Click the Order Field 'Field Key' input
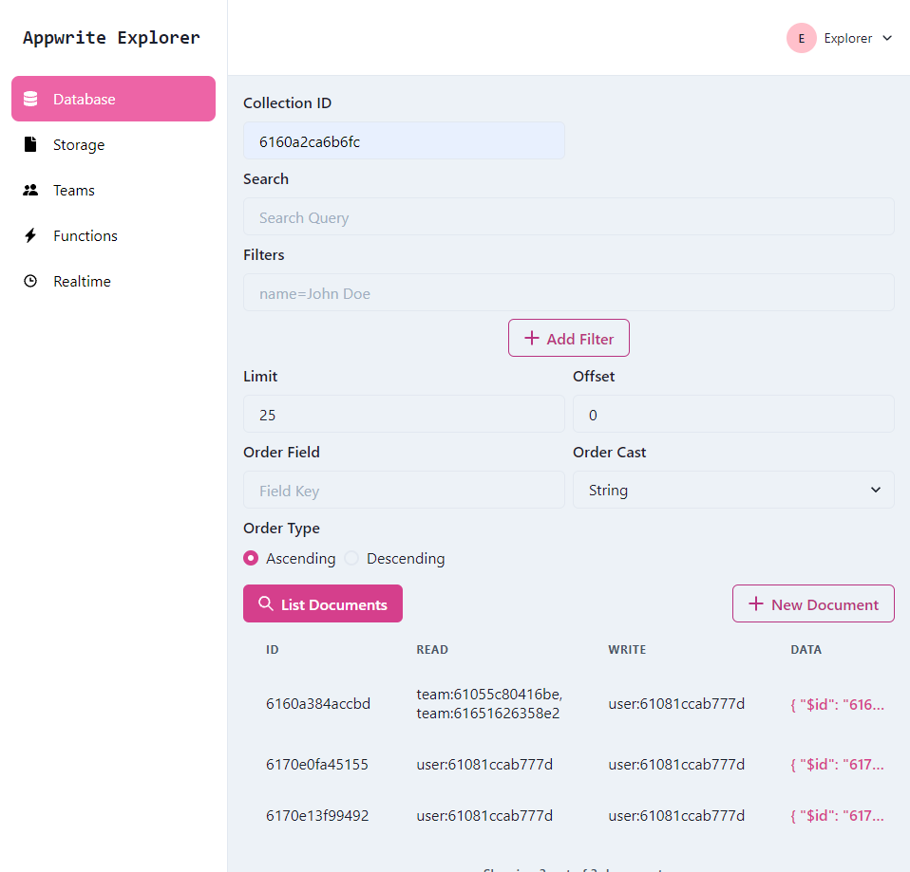Image resolution: width=910 pixels, height=872 pixels. coord(404,490)
